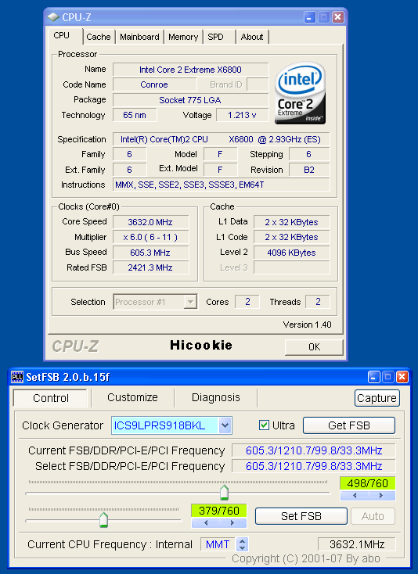Click the Cores value field
Screen dimensions: 418x574
click(x=247, y=302)
